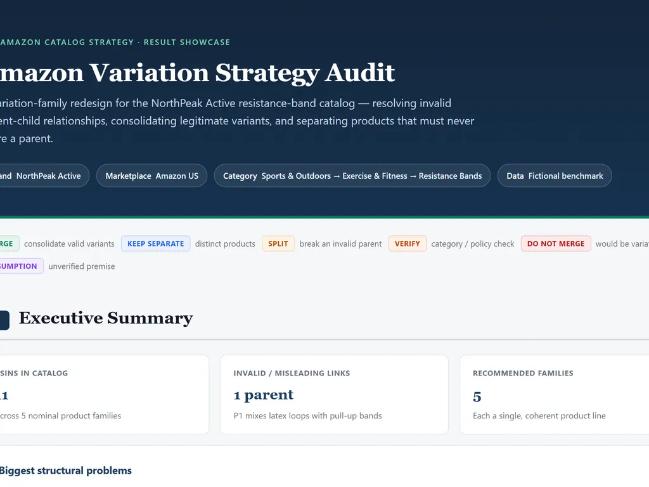
Task: Click the 'ASINs in Catalog' card label
Action: 34,373
